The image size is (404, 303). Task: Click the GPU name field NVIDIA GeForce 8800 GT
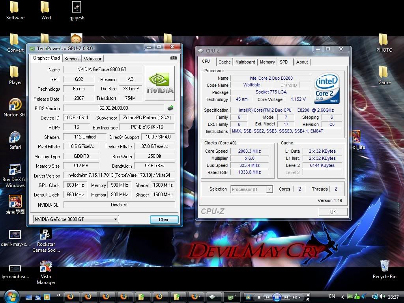click(x=102, y=69)
